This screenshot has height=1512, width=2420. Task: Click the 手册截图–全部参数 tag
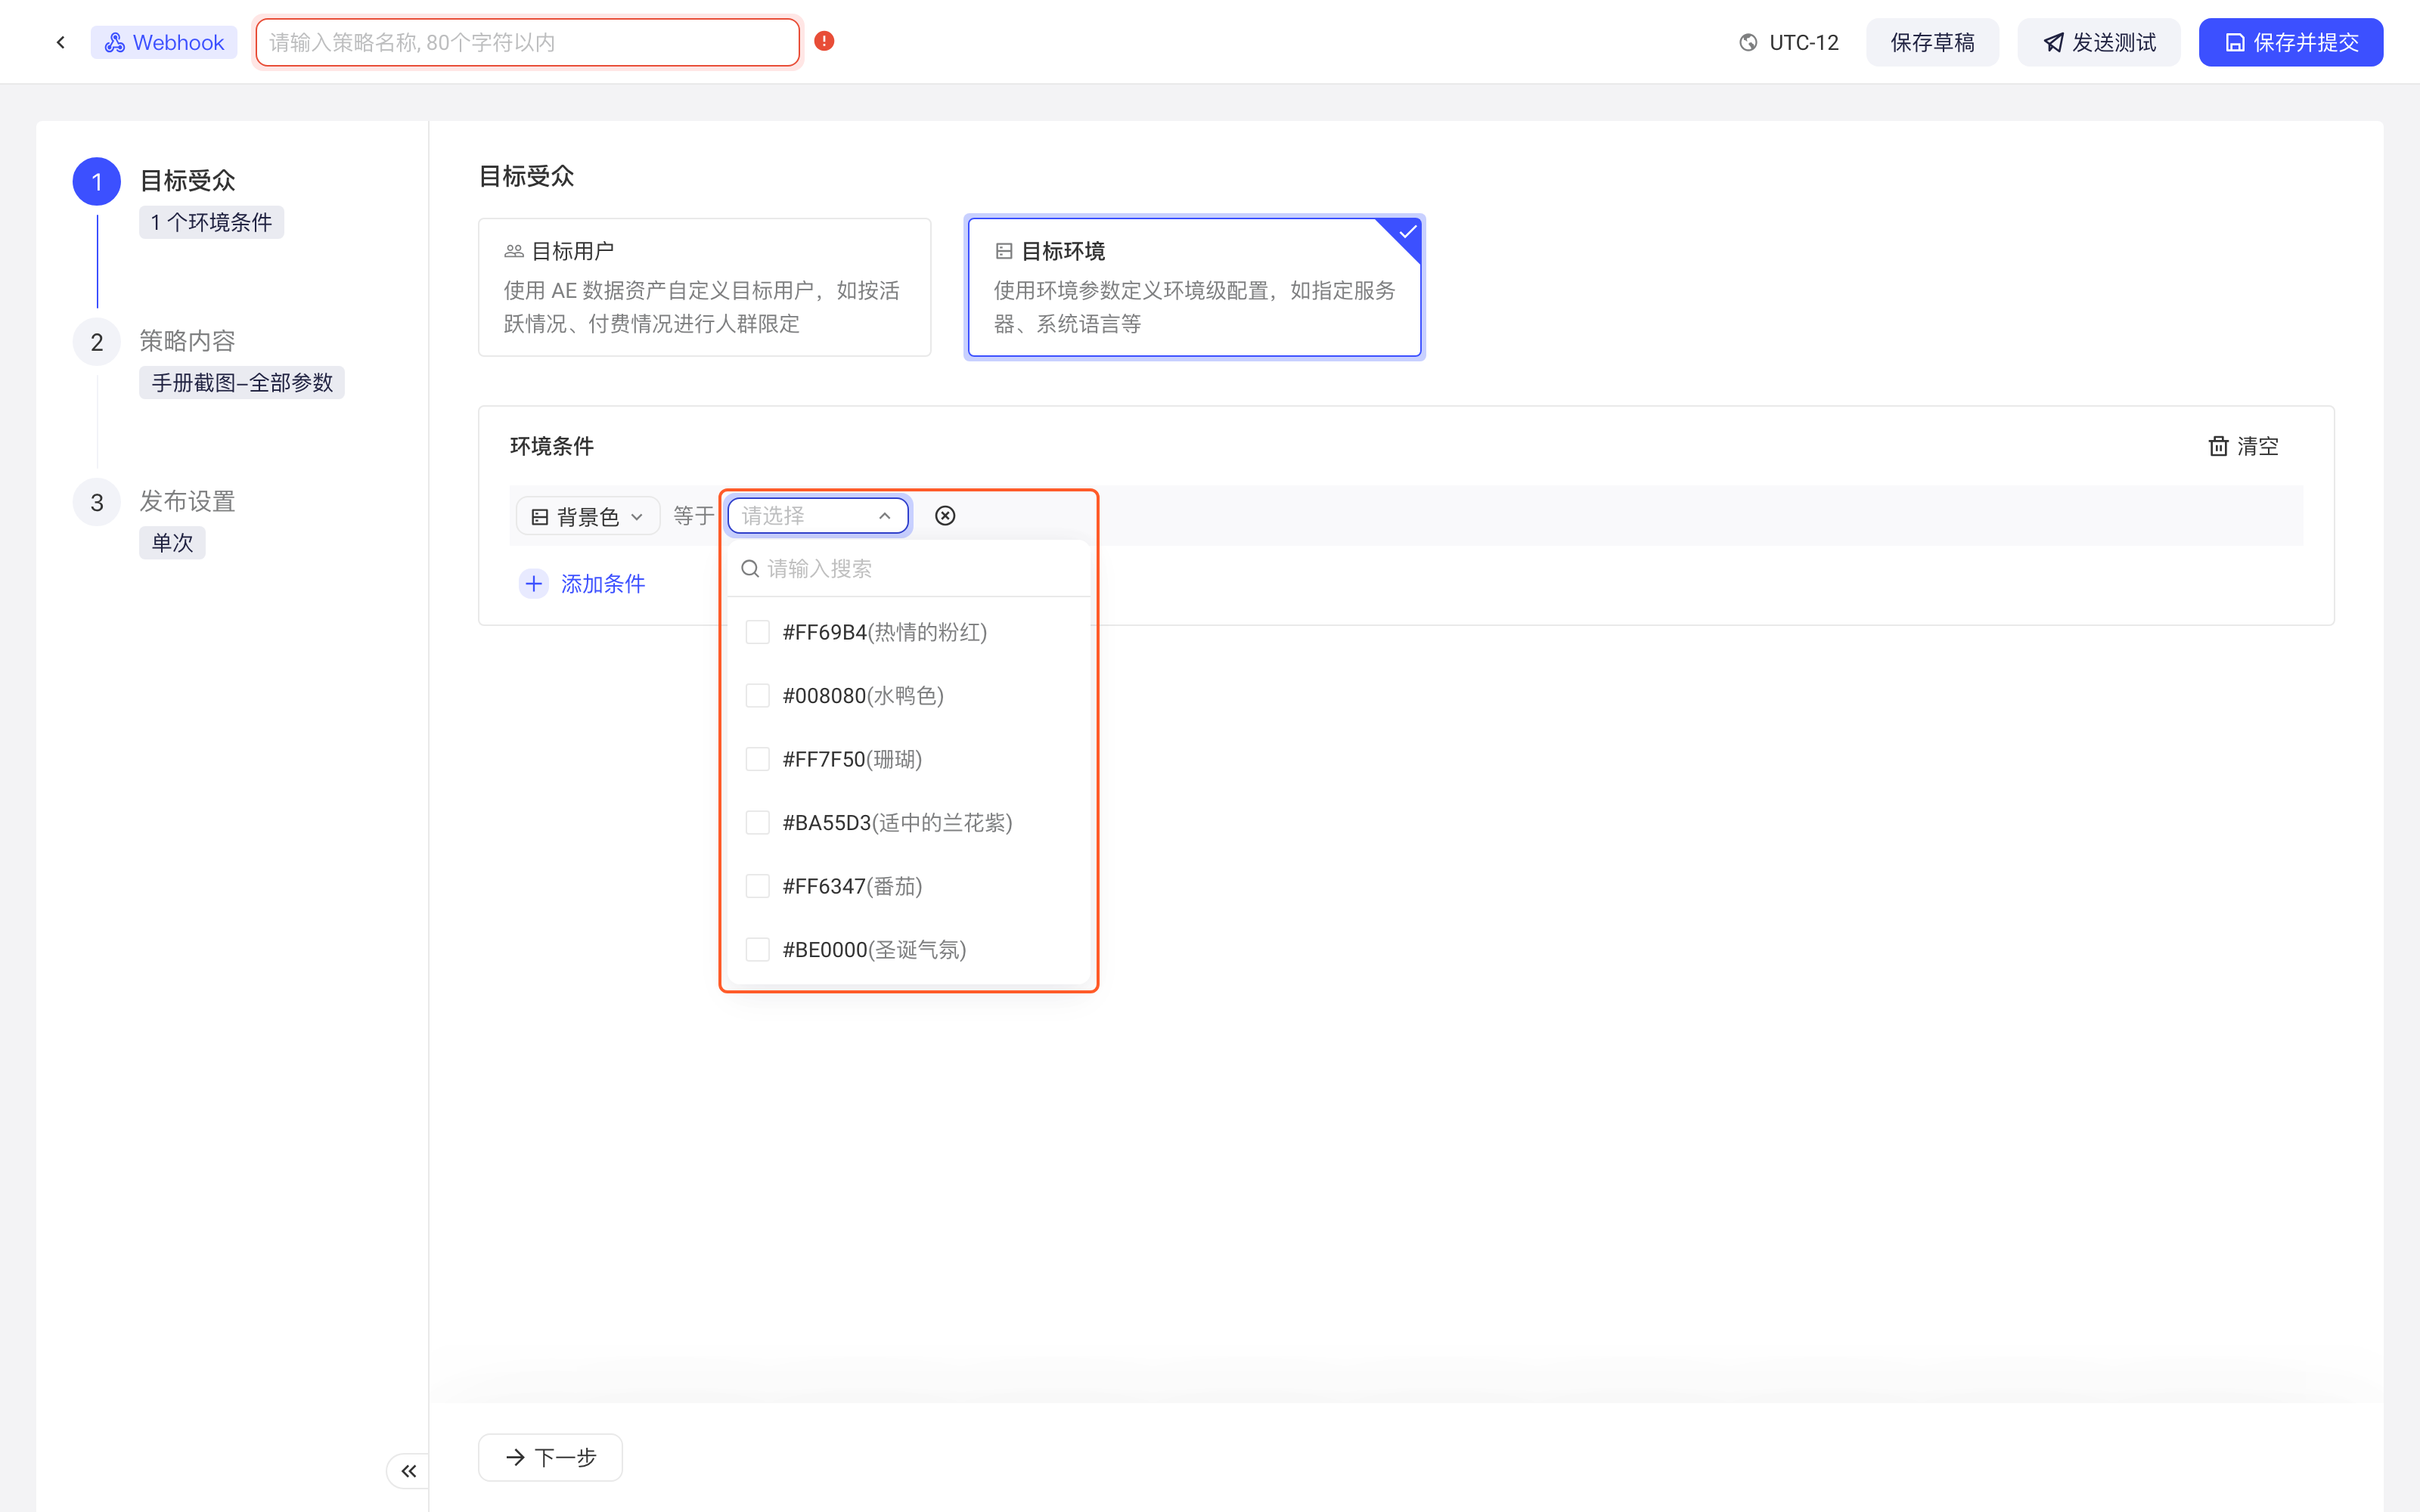click(x=242, y=383)
